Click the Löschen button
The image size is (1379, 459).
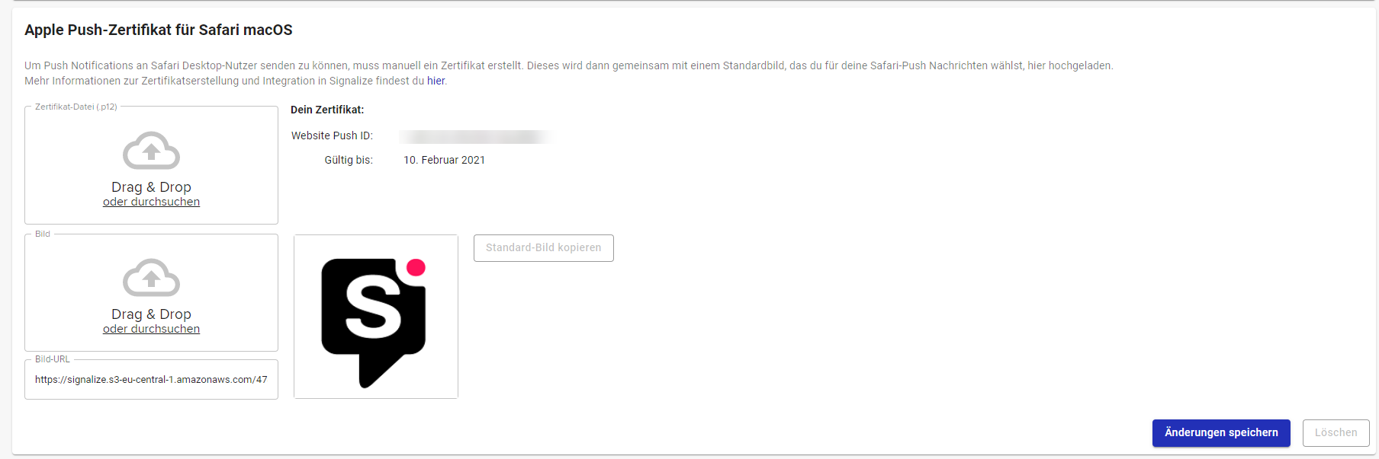pyautogui.click(x=1336, y=432)
